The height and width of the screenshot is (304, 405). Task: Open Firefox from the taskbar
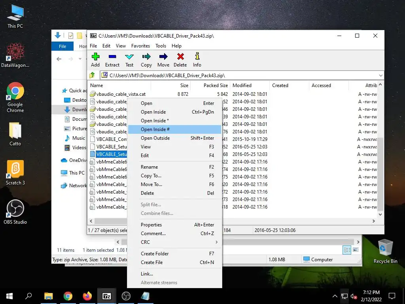(x=87, y=296)
